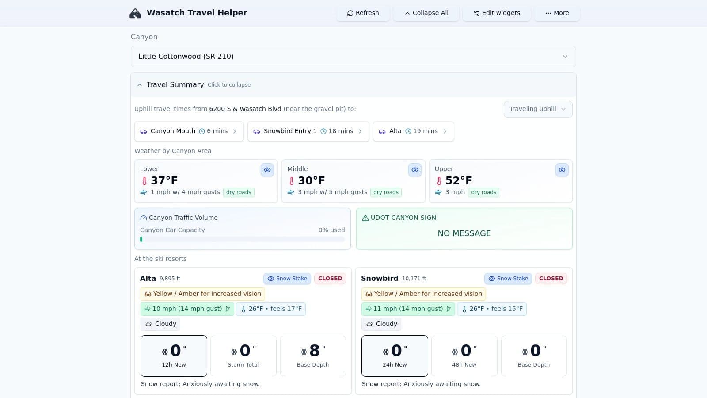Open Alta's Snow Stake camera

[x=287, y=279]
